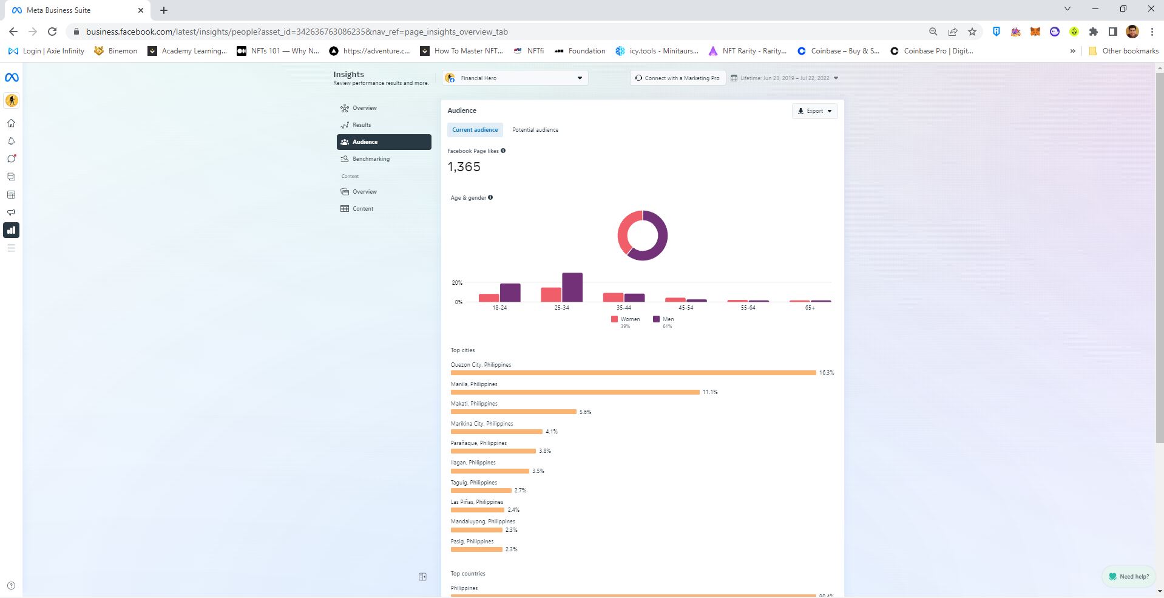Open the Ads megaphone icon in sidebar

pyautogui.click(x=11, y=212)
